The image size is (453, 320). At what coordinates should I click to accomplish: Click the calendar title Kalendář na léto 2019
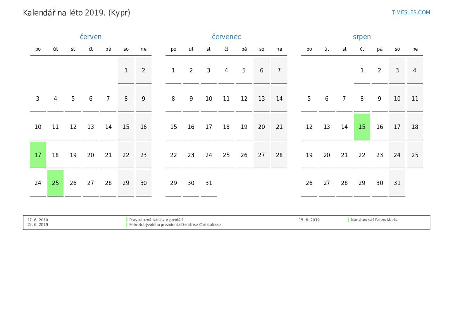tap(77, 13)
